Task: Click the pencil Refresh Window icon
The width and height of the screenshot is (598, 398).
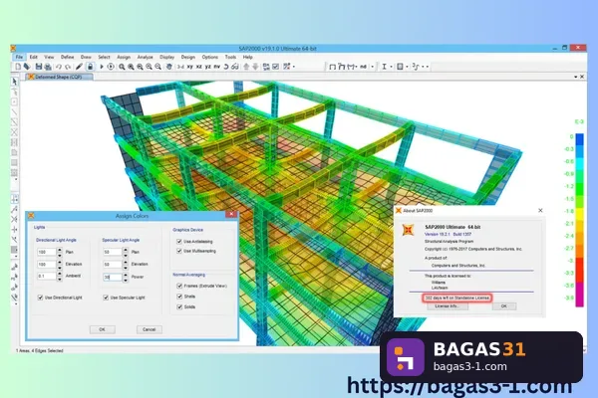Action: click(79, 67)
